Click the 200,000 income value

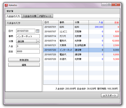(x=99, y=27)
